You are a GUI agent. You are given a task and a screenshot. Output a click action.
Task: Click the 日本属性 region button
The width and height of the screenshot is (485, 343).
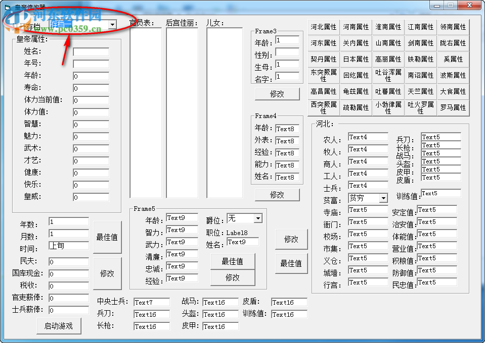pyautogui.click(x=356, y=59)
